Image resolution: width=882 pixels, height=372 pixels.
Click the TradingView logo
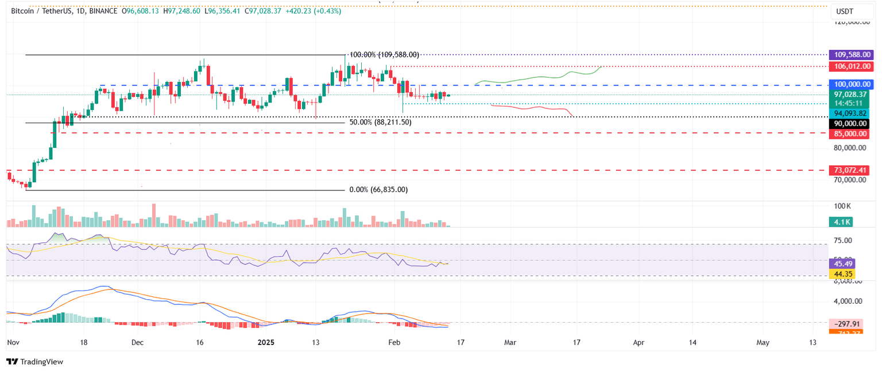point(36,362)
